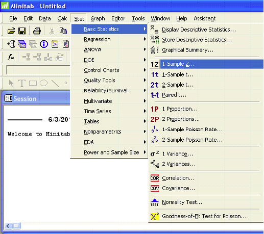Show the worksheets folder icon
The image size is (264, 234).
coord(22,44)
